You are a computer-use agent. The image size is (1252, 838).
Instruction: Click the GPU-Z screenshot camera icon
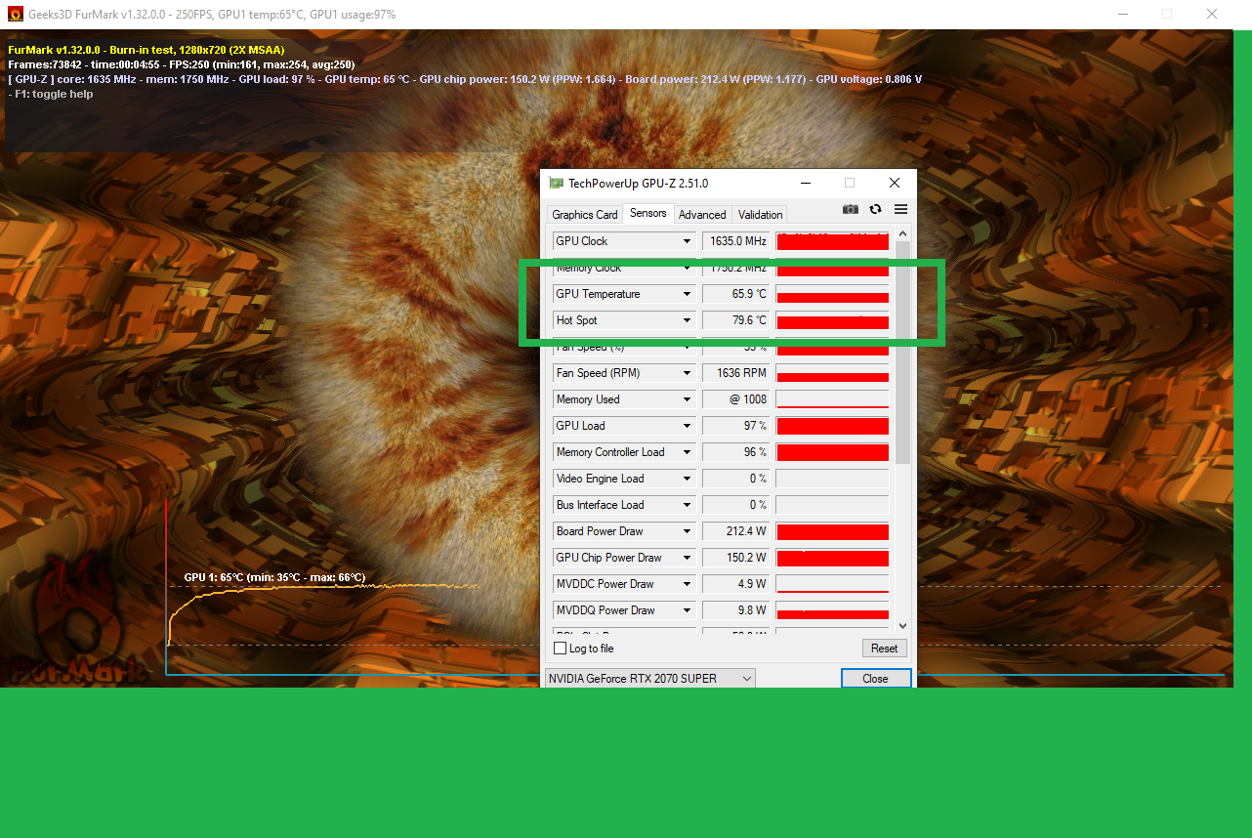click(x=851, y=209)
